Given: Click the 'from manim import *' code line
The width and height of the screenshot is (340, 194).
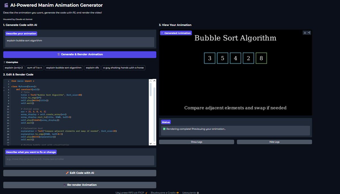Looking at the screenshot, I should (x=23, y=81).
